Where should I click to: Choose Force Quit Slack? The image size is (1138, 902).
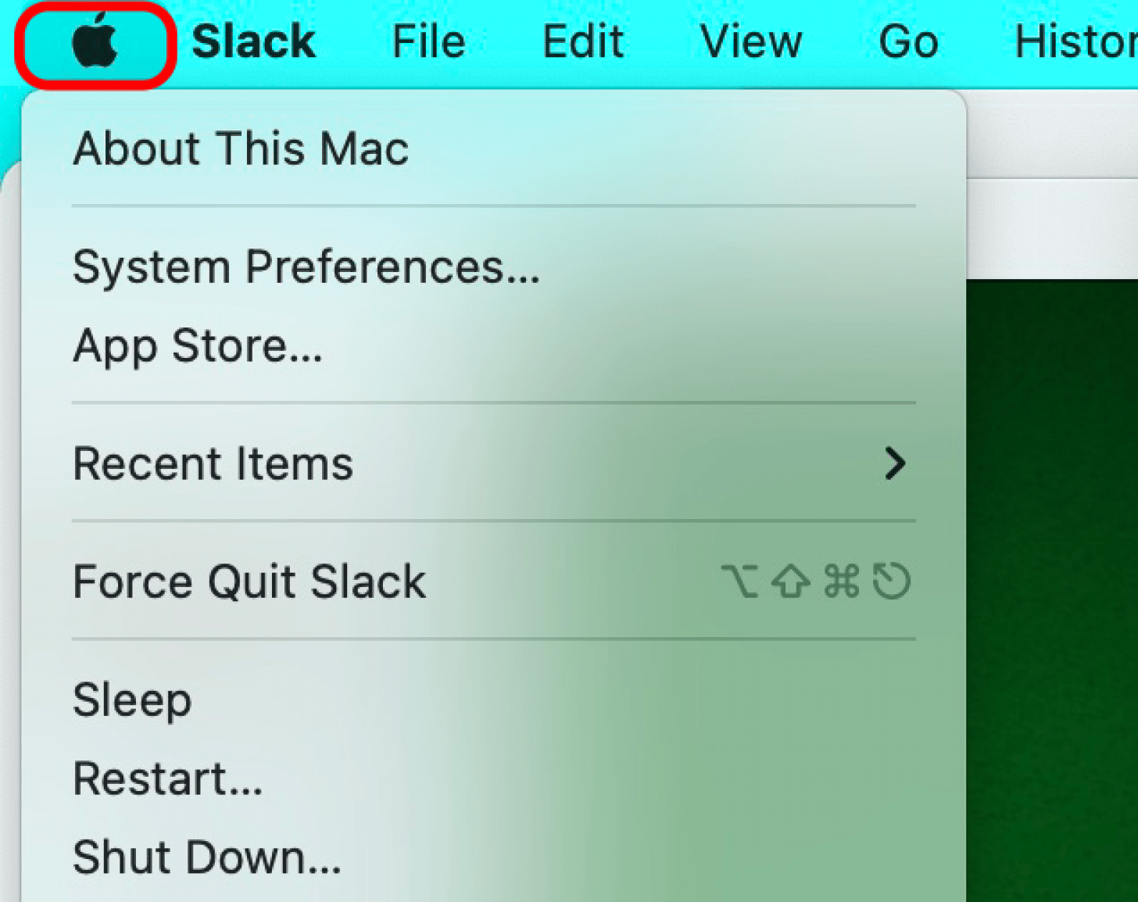(x=249, y=582)
